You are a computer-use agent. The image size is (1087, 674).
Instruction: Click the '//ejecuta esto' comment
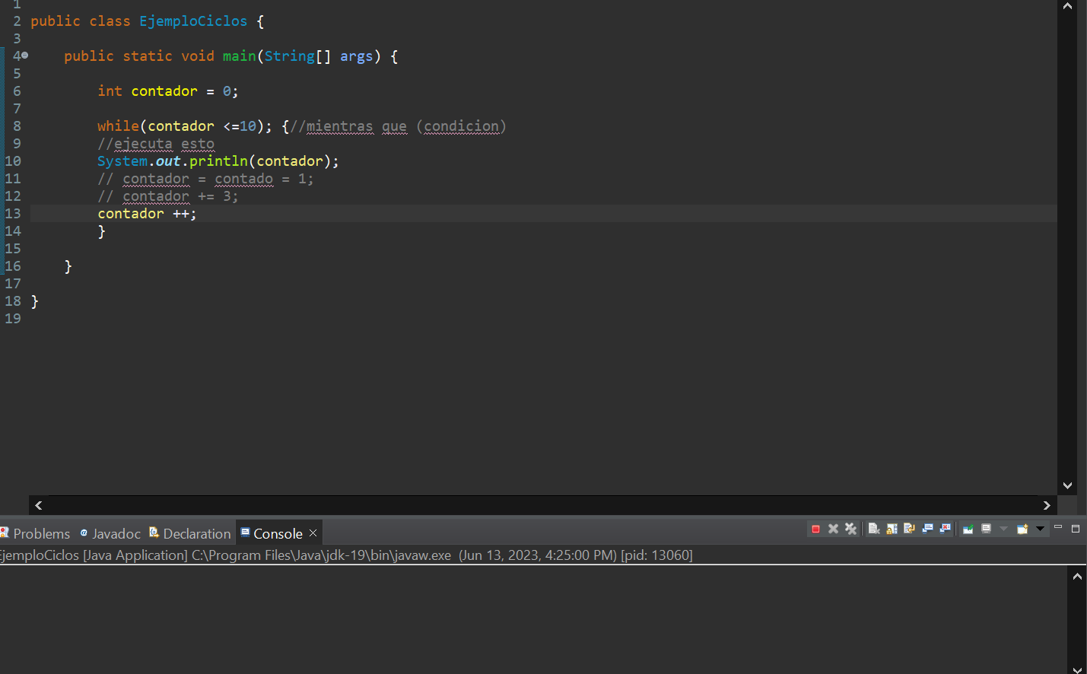156,144
